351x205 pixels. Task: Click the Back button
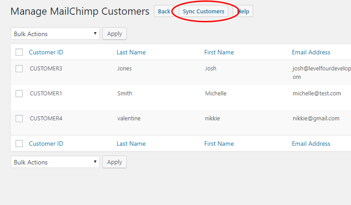[x=164, y=12]
